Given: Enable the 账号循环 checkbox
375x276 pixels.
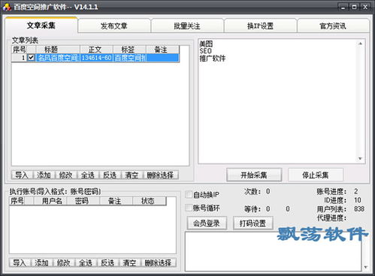Looking at the screenshot, I should pos(189,208).
